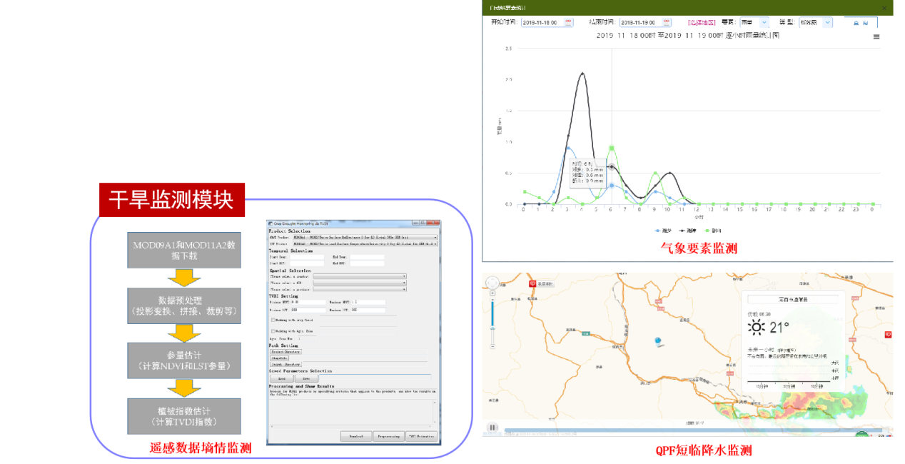Click the Start Year input field
Image resolution: width=905 pixels, height=464 pixels.
307,257
